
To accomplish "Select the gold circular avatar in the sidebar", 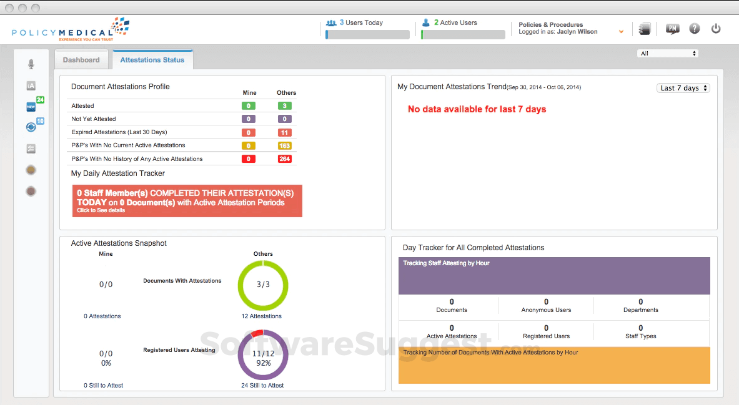I will click(x=31, y=170).
